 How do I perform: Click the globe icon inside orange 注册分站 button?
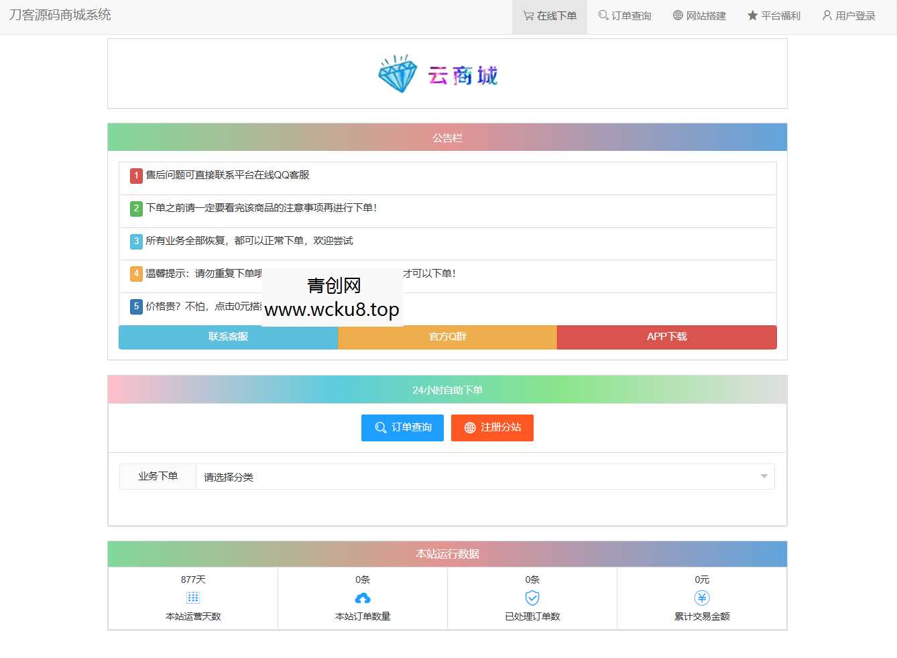click(469, 427)
